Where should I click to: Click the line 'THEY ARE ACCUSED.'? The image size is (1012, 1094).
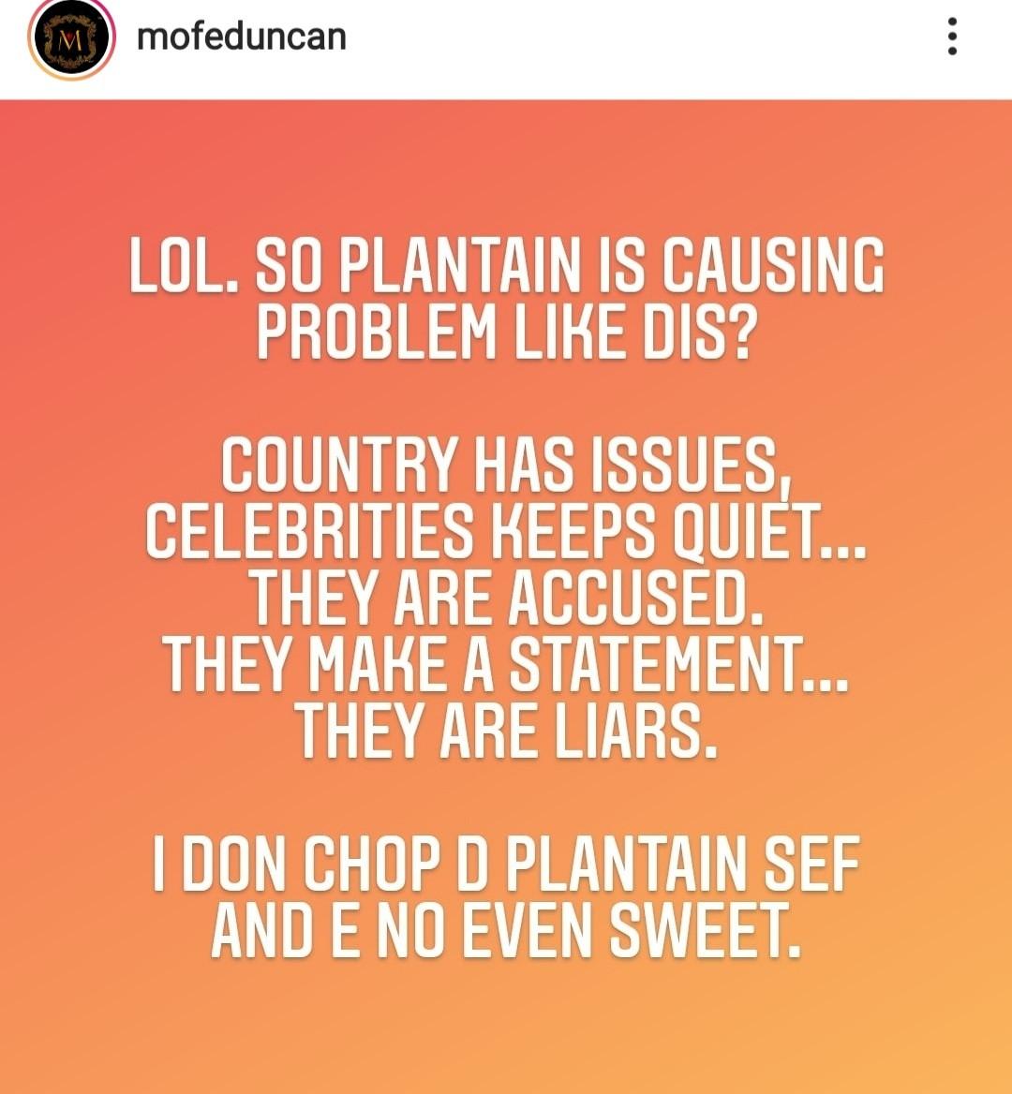506,599
